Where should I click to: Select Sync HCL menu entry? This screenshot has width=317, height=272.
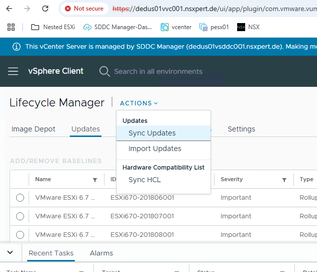coord(145,180)
